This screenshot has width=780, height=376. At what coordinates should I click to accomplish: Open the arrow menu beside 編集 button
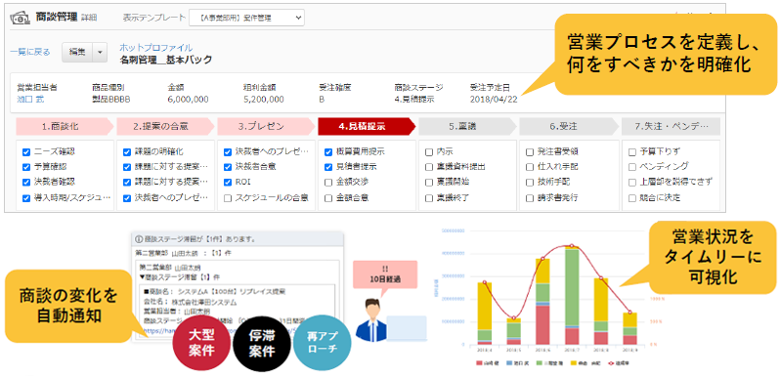click(101, 52)
